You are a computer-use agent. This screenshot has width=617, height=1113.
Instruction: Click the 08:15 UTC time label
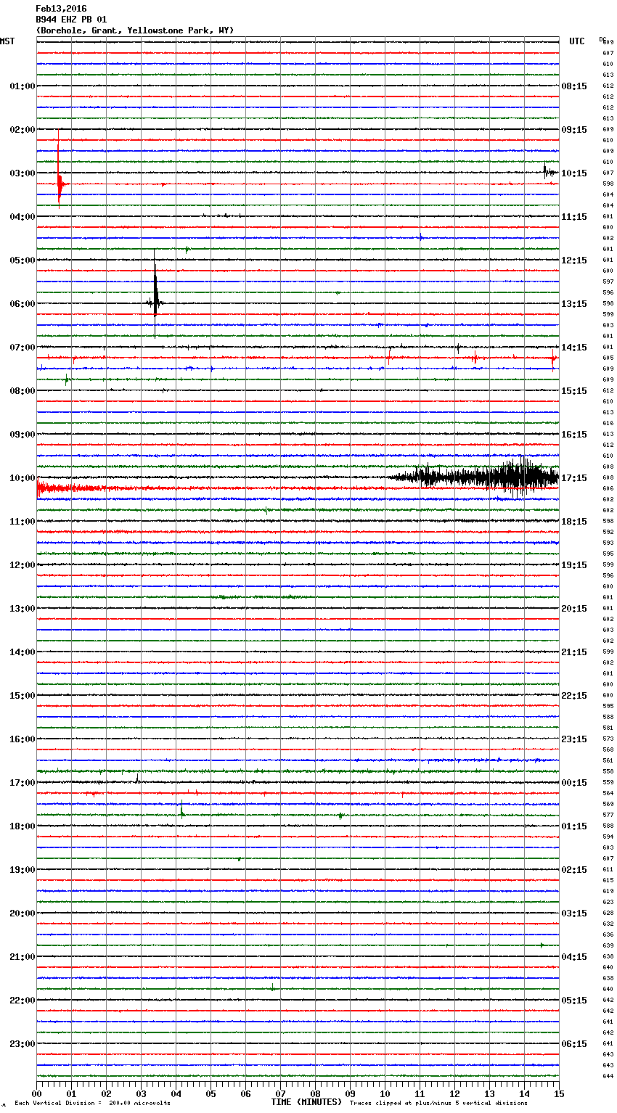pyautogui.click(x=574, y=86)
